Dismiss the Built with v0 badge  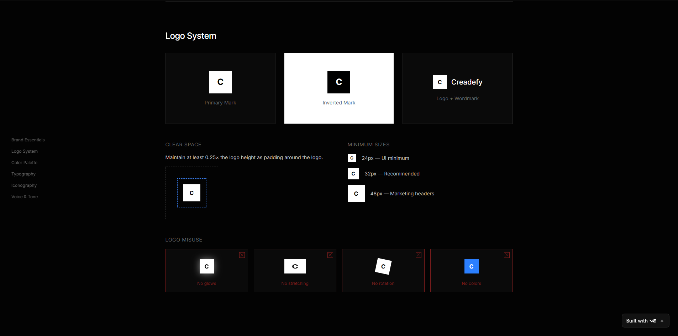tap(662, 321)
